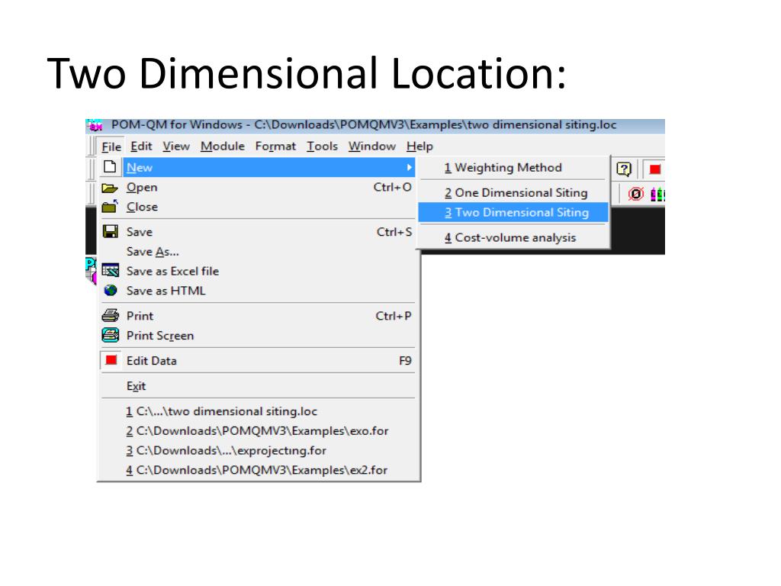Choose Save as HTML
This screenshot has width=781, height=586.
tap(258, 291)
